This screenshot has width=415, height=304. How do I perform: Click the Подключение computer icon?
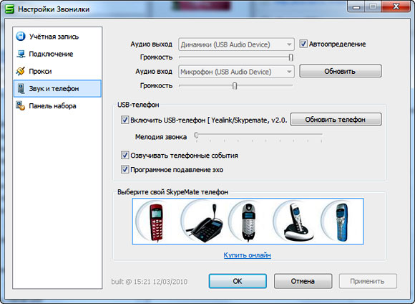[x=21, y=54]
